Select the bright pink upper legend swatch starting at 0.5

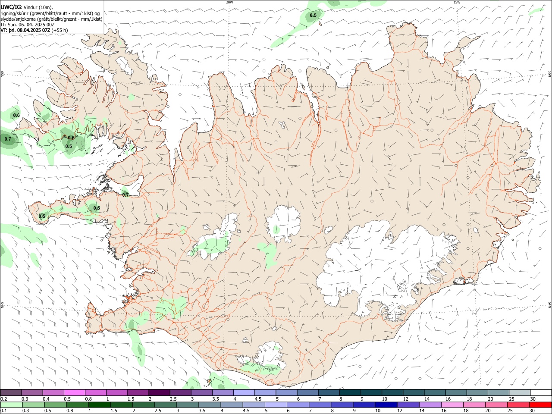tap(75, 392)
